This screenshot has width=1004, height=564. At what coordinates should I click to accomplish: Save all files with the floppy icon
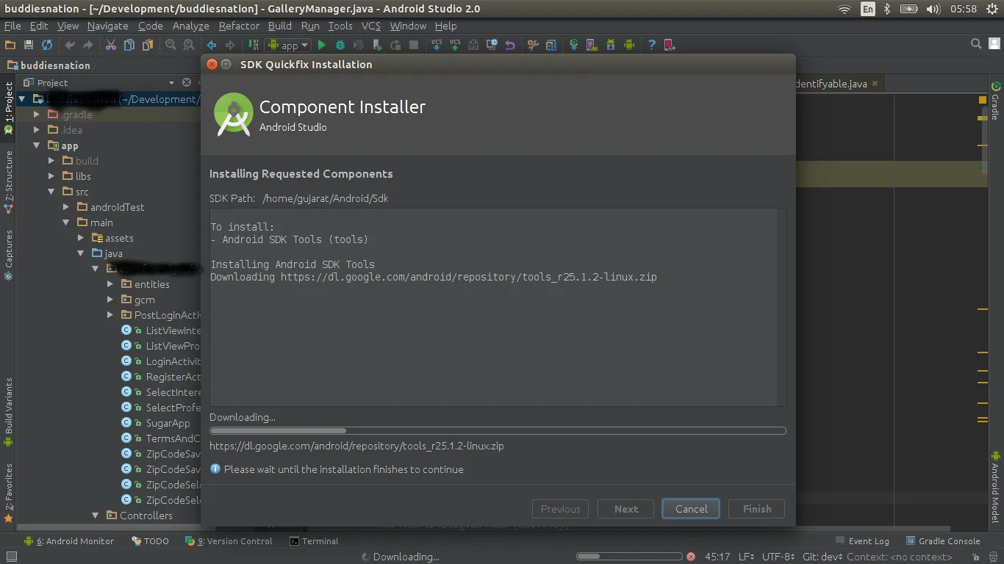[x=29, y=46]
